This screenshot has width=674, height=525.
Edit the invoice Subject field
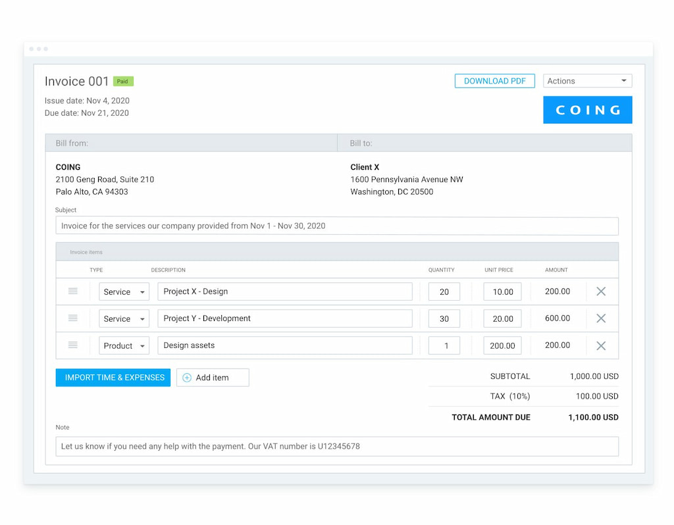336,226
